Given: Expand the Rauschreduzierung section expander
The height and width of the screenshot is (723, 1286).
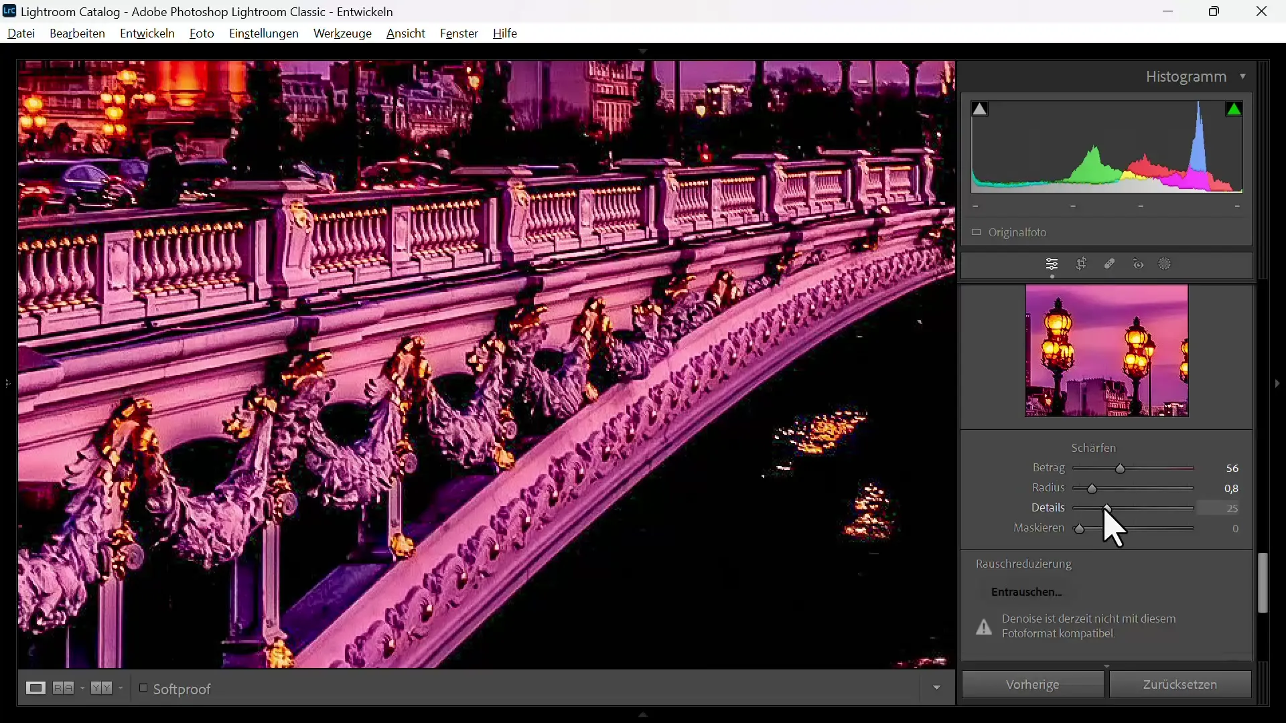Looking at the screenshot, I should pos(1025,563).
